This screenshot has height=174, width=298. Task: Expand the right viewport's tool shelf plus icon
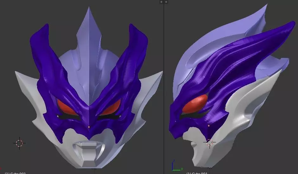point(166,2)
